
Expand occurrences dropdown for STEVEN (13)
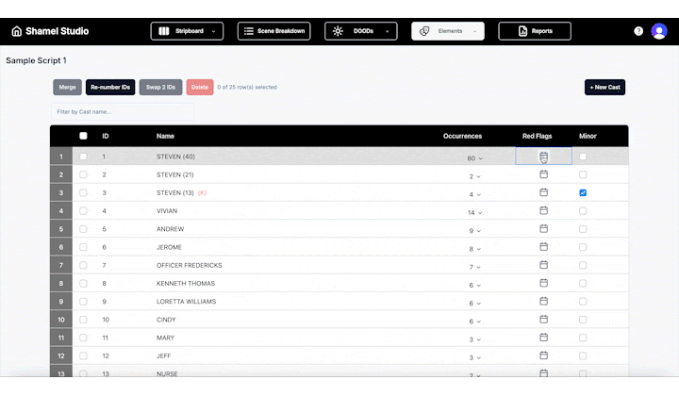pos(475,195)
